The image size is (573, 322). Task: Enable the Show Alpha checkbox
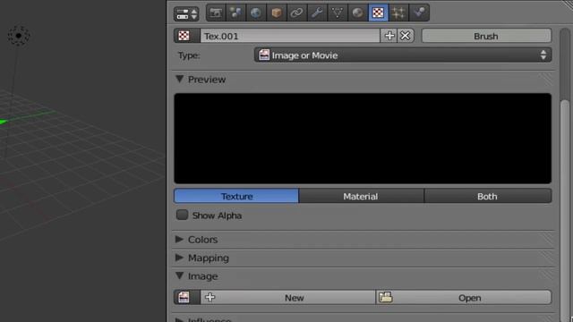pos(182,215)
